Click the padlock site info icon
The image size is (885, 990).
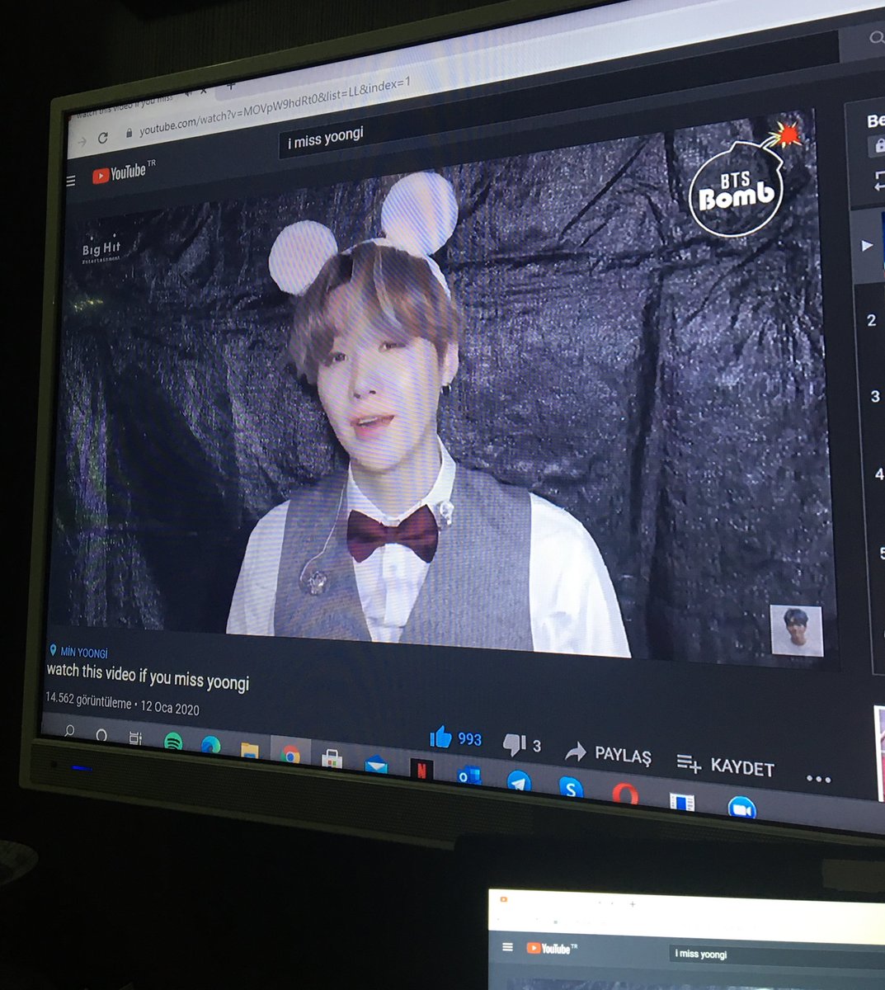129,133
